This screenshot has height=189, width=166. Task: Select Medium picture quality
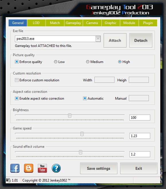[x=88, y=62]
